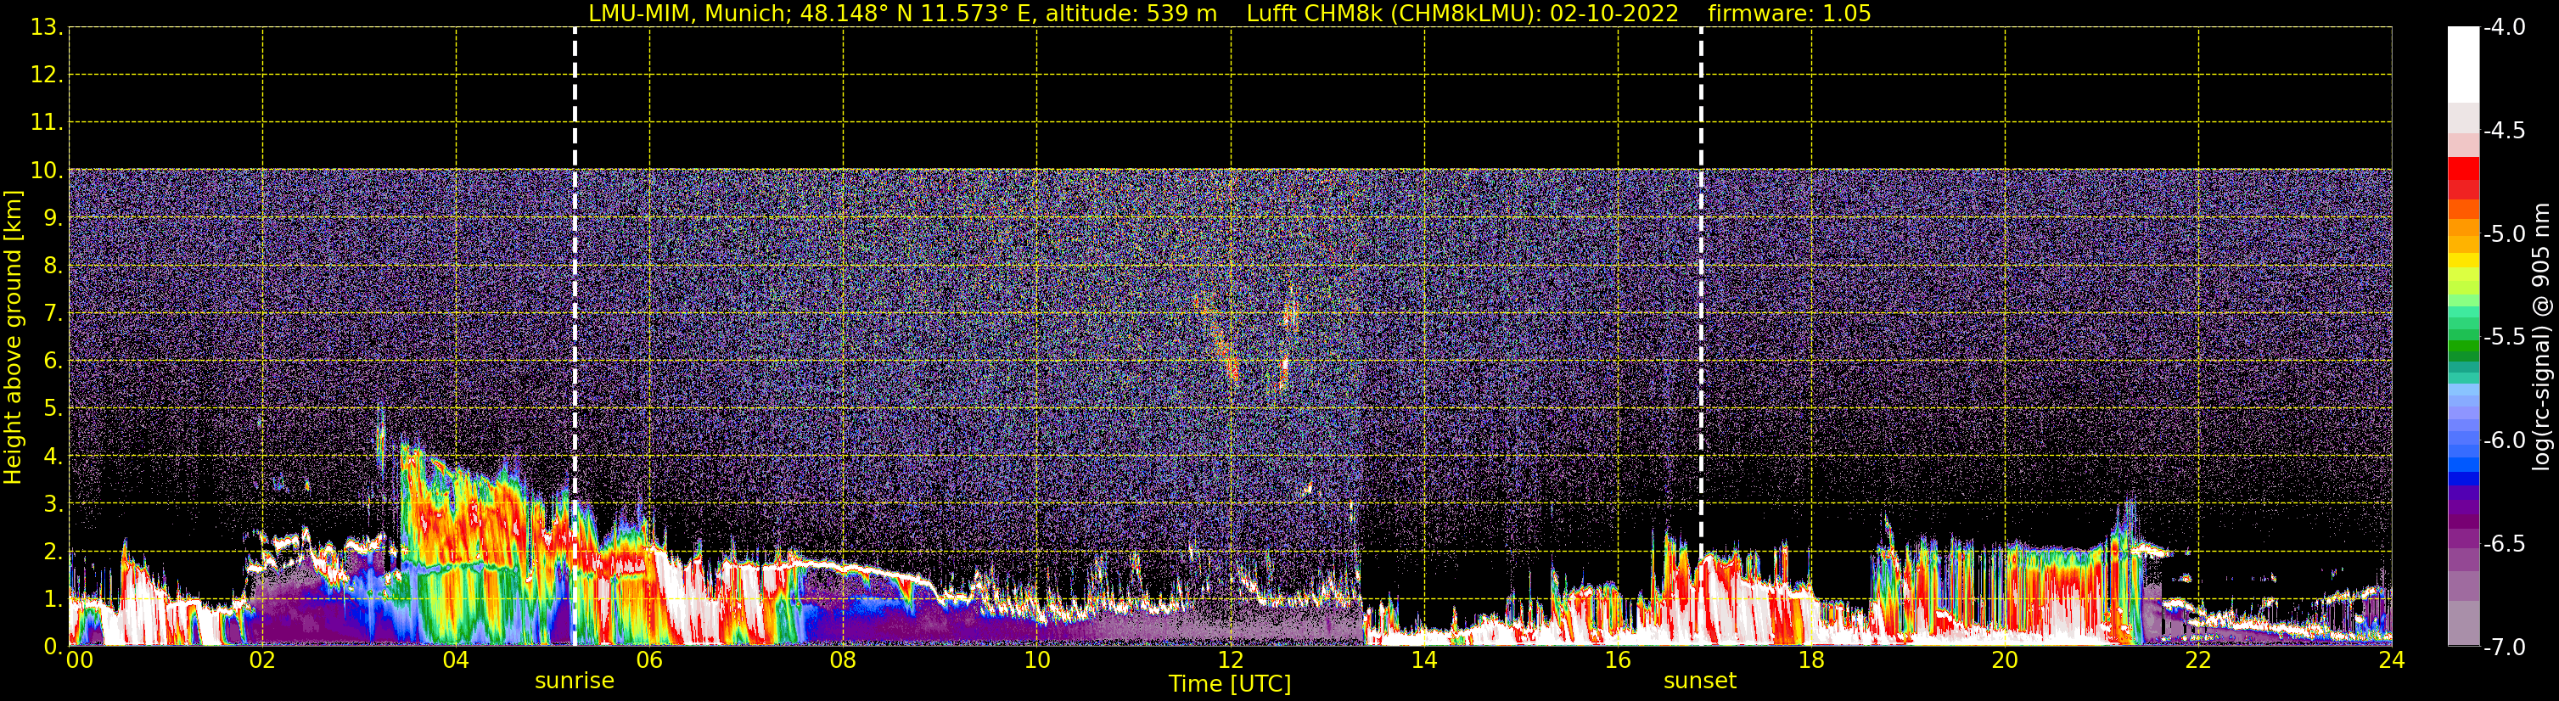Click the white segment at the colorbar top
Viewport: 2559px width, 701px height.
pyautogui.click(x=2462, y=64)
